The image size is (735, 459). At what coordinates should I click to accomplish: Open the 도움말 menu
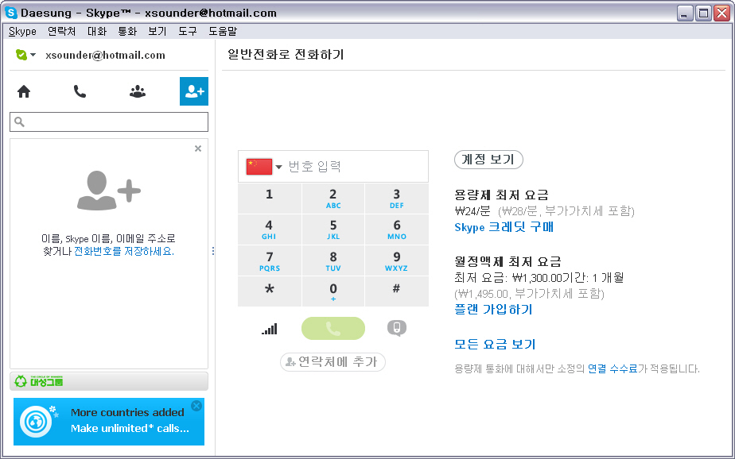point(223,31)
